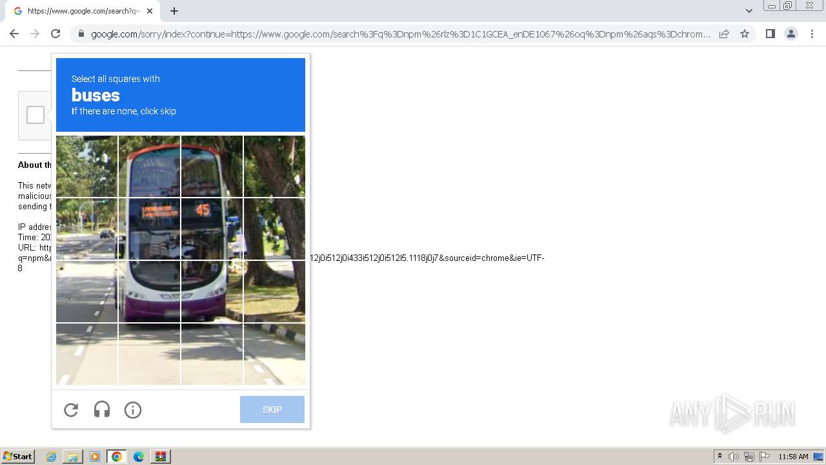Viewport: 826px width, 465px height.
Task: Open the Chrome profile avatar
Action: tap(791, 34)
